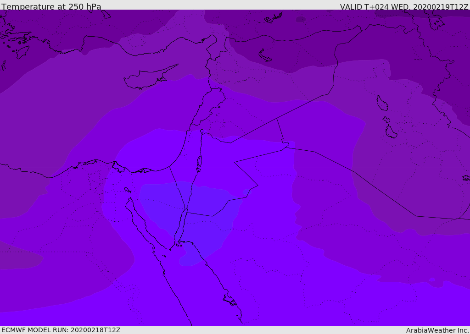Click the Sea of Galilee outline
Screen dimensions: 470x334
click(x=202, y=131)
